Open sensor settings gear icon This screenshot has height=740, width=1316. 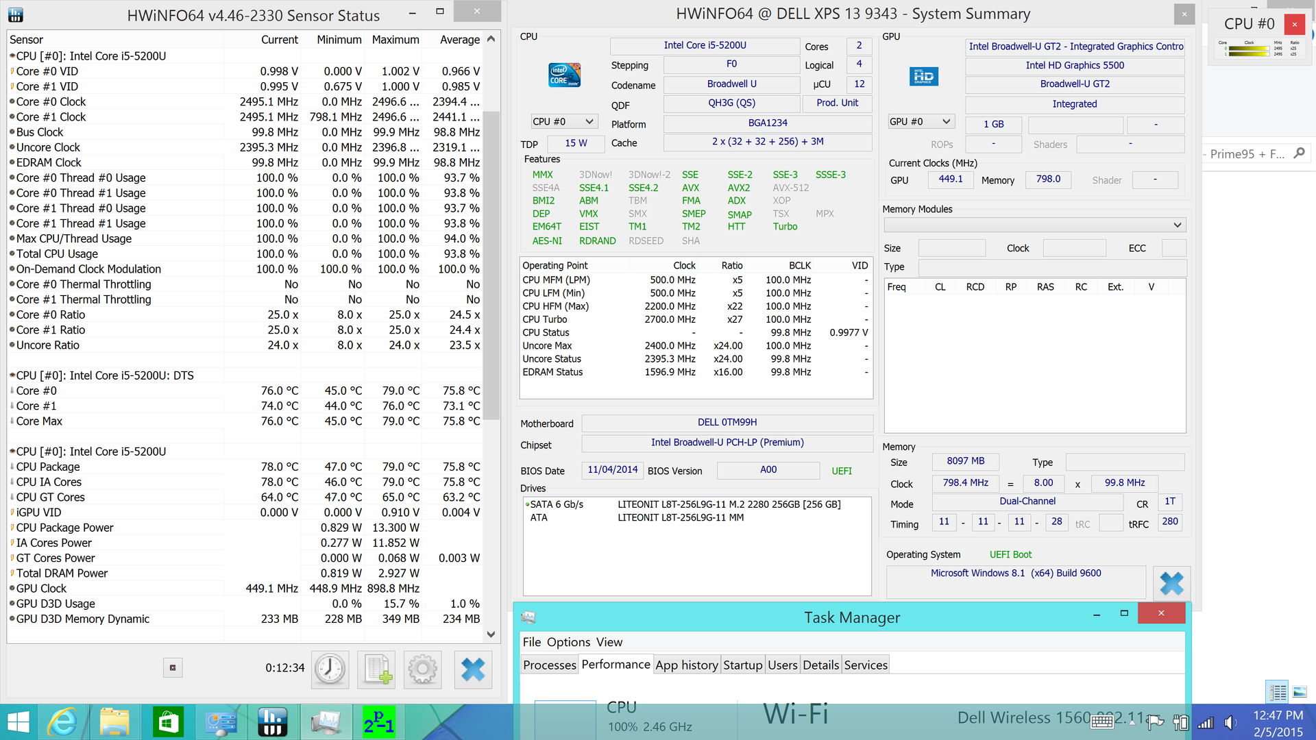[x=422, y=669]
